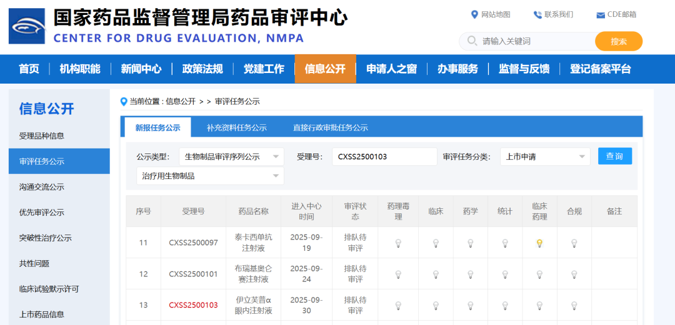675x325 pixels.
Task: Open the 审评任务分类 dropdown 上市申请
Action: [545, 157]
